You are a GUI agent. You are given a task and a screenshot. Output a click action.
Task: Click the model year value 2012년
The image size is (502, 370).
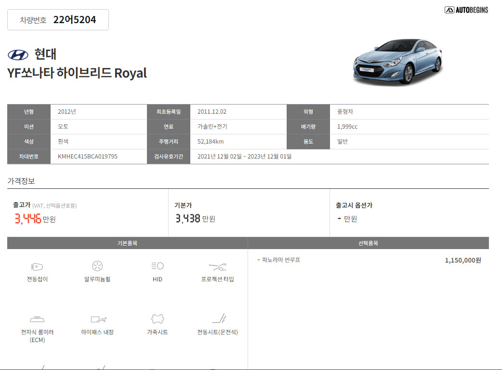point(66,112)
